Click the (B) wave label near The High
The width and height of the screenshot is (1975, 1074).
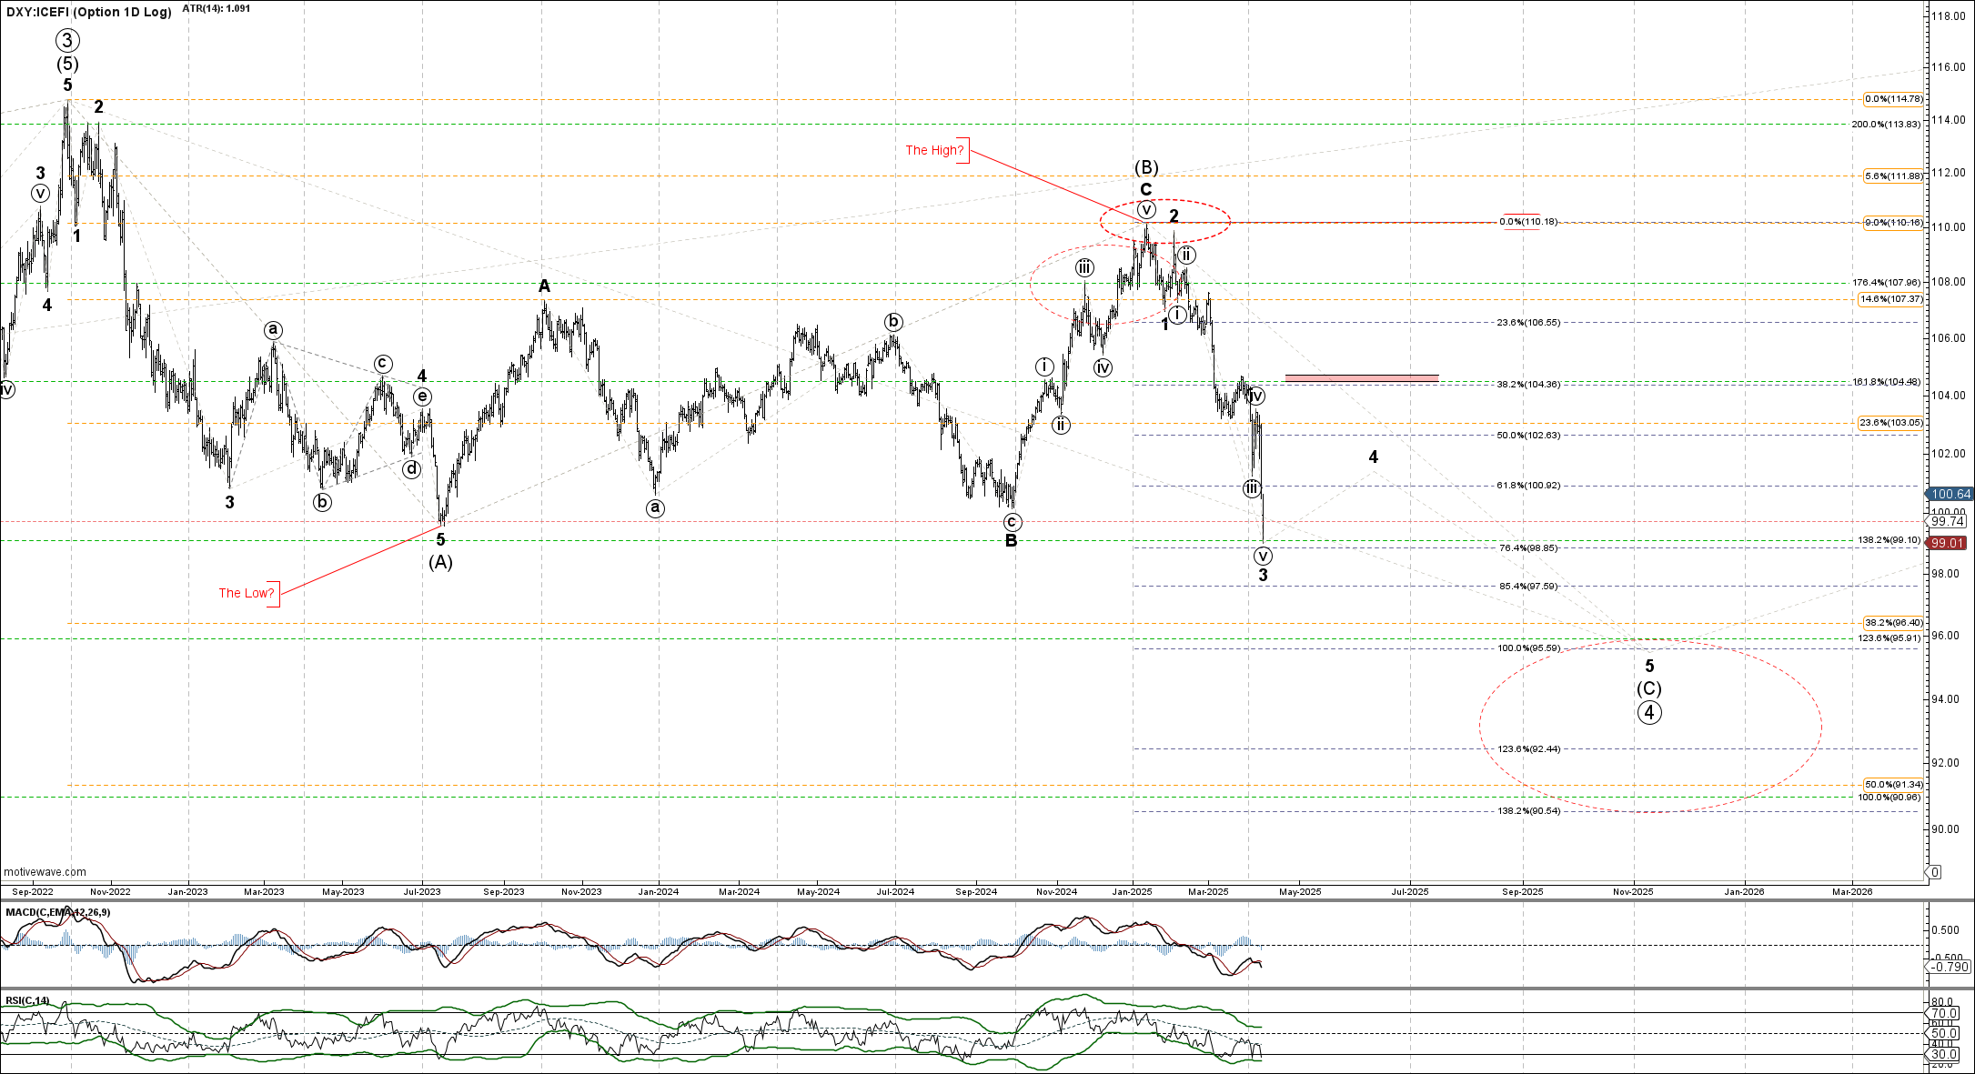1146,167
